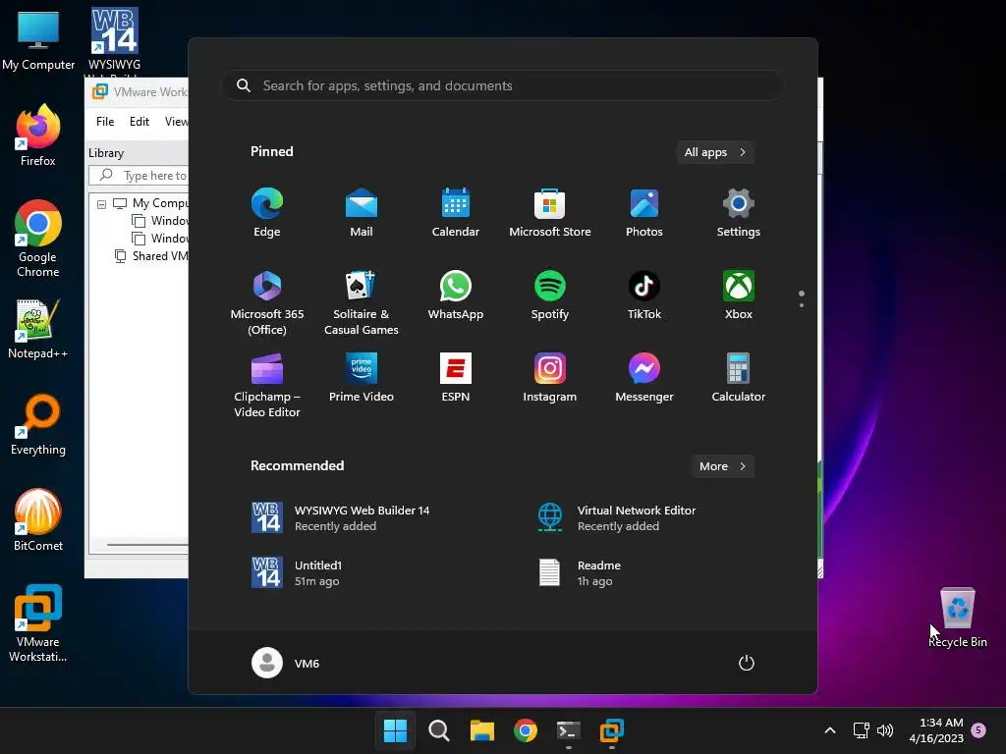Collapse My Computer tree in VMware Library
The height and width of the screenshot is (754, 1006).
[101, 204]
